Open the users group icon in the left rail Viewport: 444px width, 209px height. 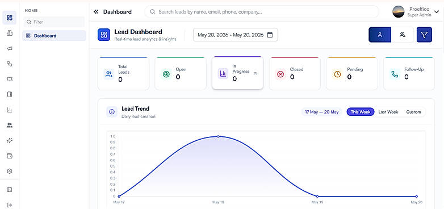9,125
